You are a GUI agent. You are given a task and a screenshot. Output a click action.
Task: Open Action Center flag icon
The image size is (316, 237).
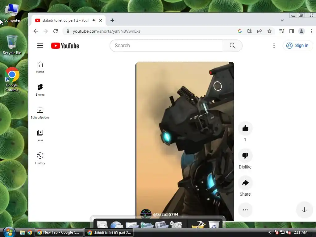pyautogui.click(x=276, y=232)
